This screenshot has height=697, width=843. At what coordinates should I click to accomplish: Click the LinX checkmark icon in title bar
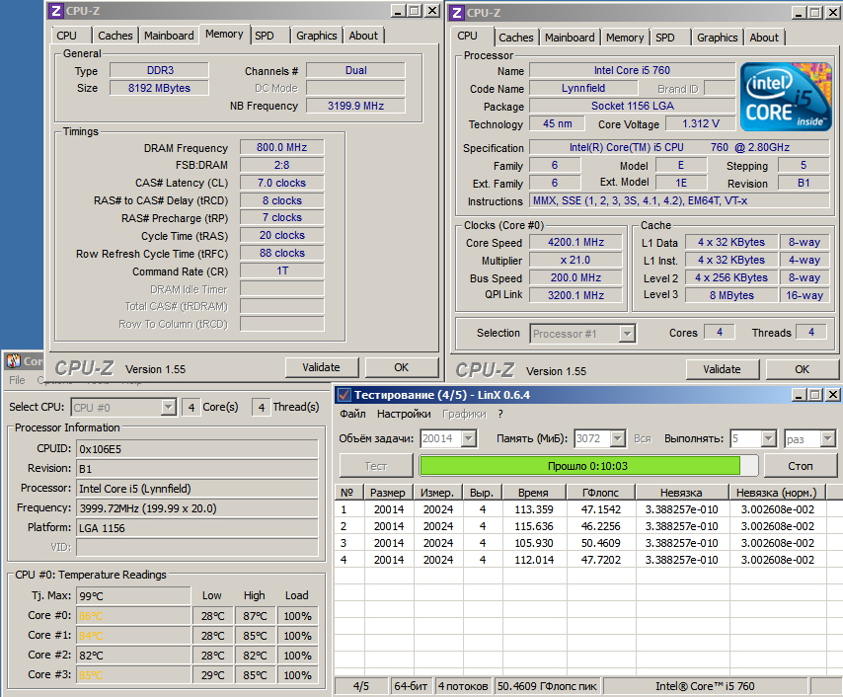pos(345,395)
